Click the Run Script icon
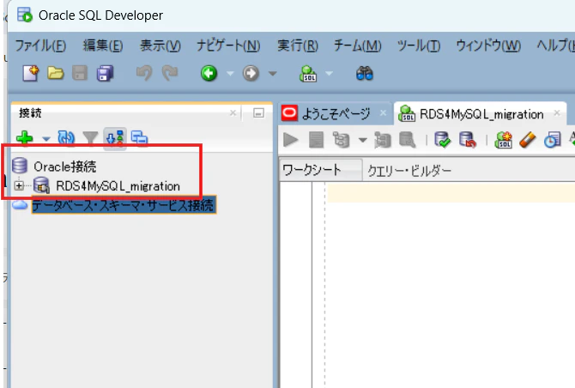 click(x=316, y=140)
